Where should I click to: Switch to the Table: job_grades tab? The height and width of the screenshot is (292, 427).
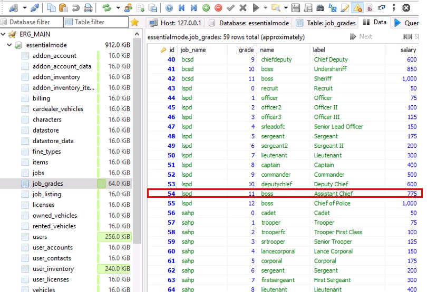pos(326,23)
